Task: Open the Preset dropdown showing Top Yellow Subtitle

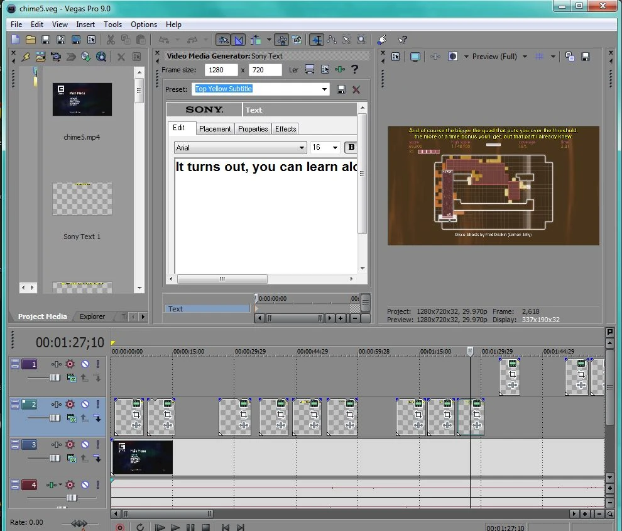Action: [325, 89]
